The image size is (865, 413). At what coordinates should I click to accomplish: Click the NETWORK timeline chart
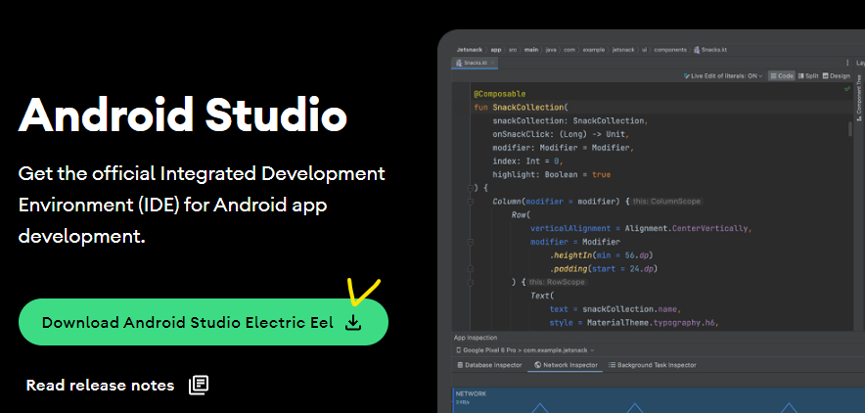click(659, 400)
